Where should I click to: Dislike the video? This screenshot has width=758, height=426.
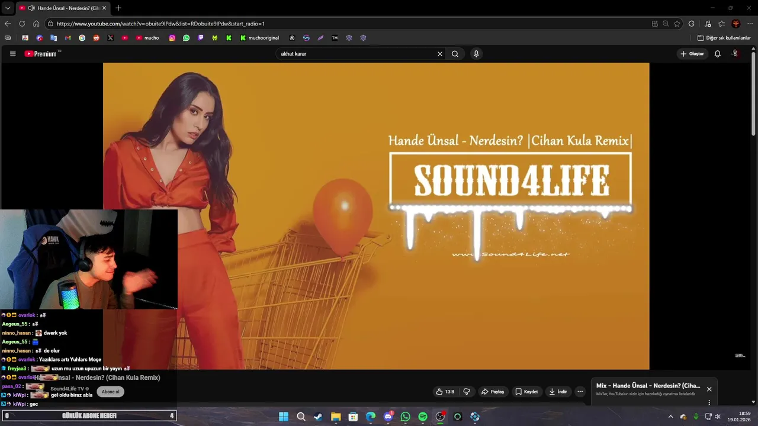(x=467, y=392)
